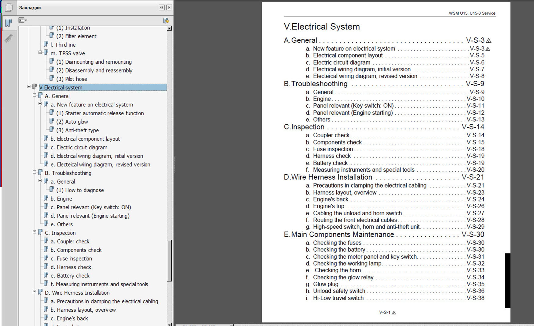The image size is (534, 326).
Task: Click bookmark icon next to 'Auto glow'
Action: [52, 121]
